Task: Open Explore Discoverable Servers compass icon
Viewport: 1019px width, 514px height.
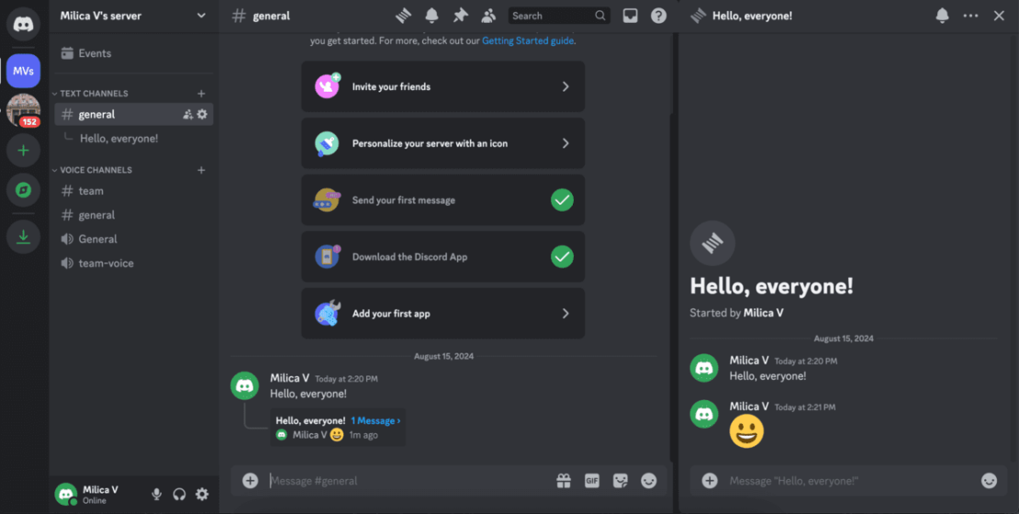Action: (x=23, y=190)
